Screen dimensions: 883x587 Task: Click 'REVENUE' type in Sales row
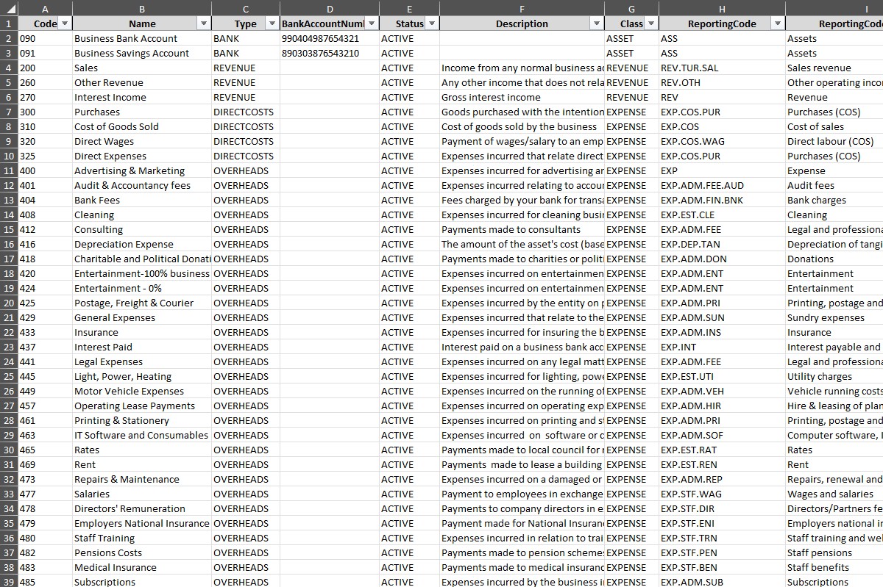tap(245, 68)
